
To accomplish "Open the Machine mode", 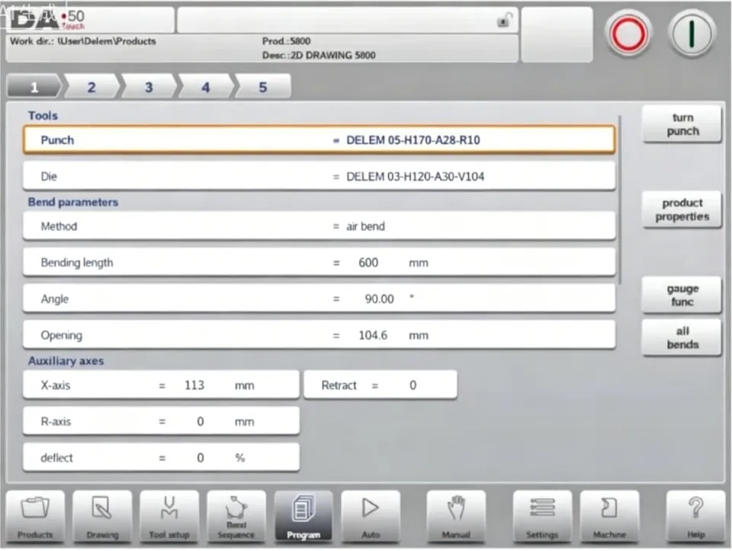I will point(609,517).
